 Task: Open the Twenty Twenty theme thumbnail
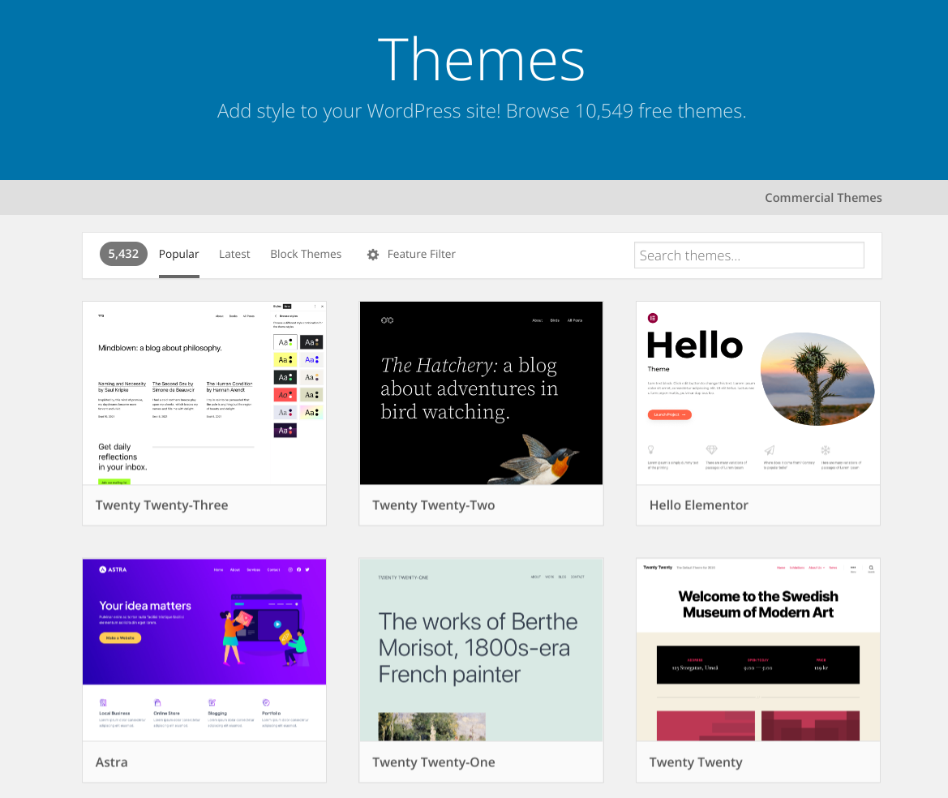coord(757,650)
